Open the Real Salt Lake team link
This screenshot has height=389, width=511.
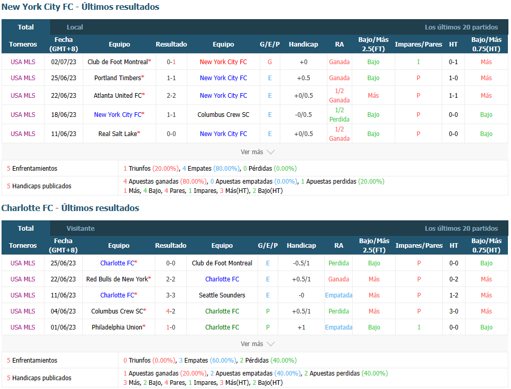click(117, 133)
